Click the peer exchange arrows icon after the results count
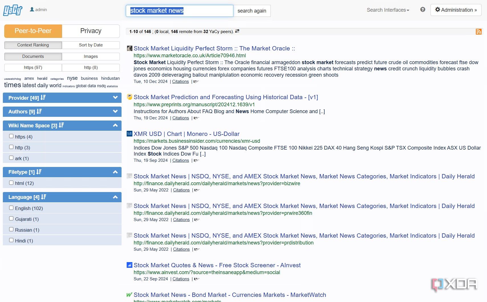The width and height of the screenshot is (487, 302). pyautogui.click(x=237, y=31)
